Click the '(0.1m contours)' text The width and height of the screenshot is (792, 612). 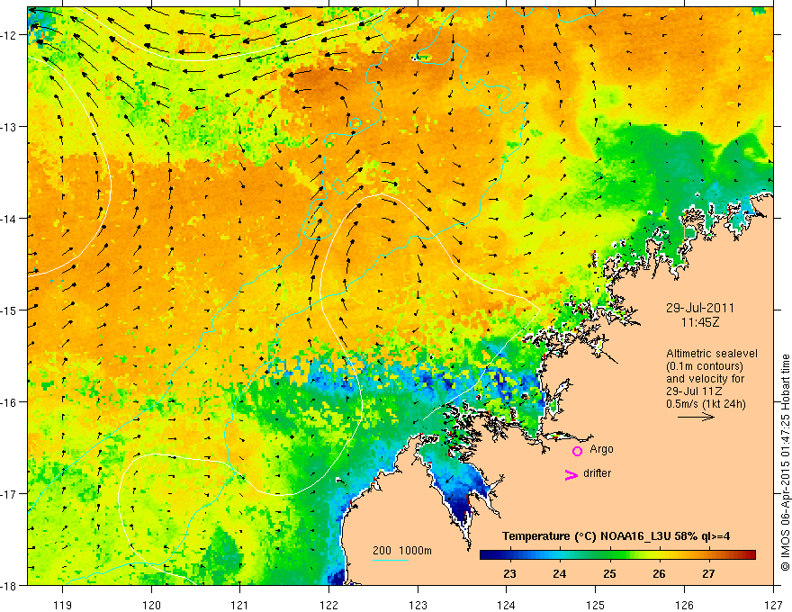[705, 366]
